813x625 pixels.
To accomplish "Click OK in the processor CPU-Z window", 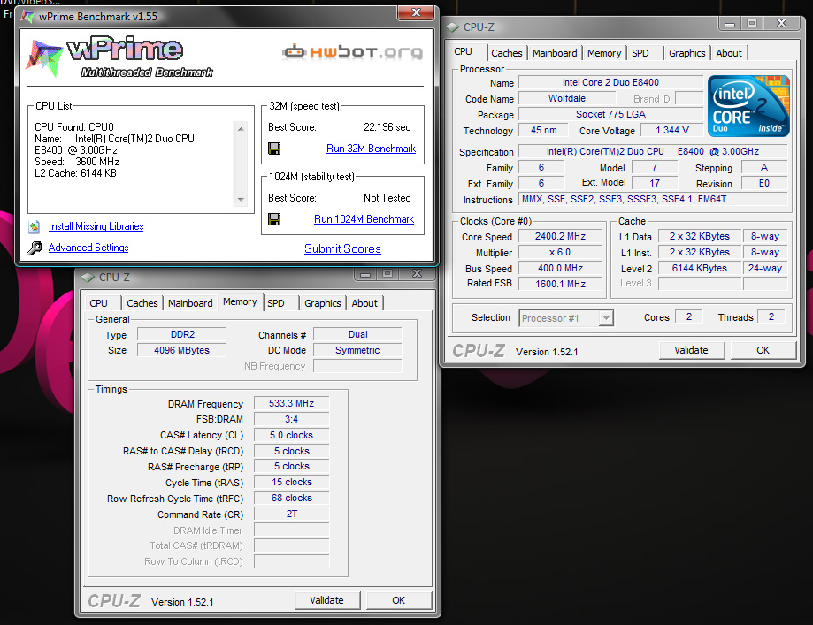I will click(x=763, y=350).
